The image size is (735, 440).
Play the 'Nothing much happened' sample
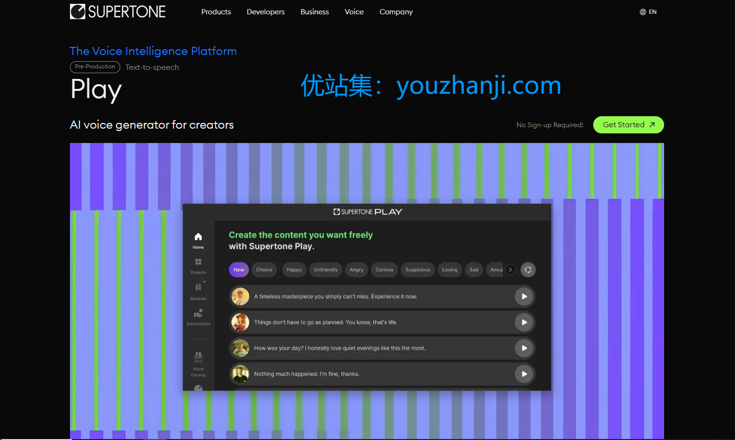pos(524,374)
